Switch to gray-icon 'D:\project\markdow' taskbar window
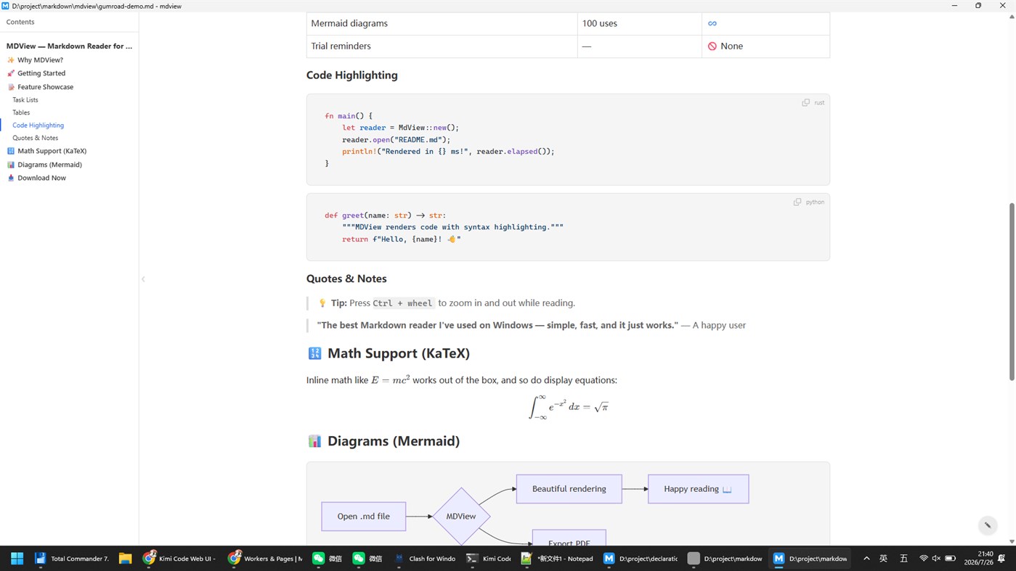 tap(726, 558)
